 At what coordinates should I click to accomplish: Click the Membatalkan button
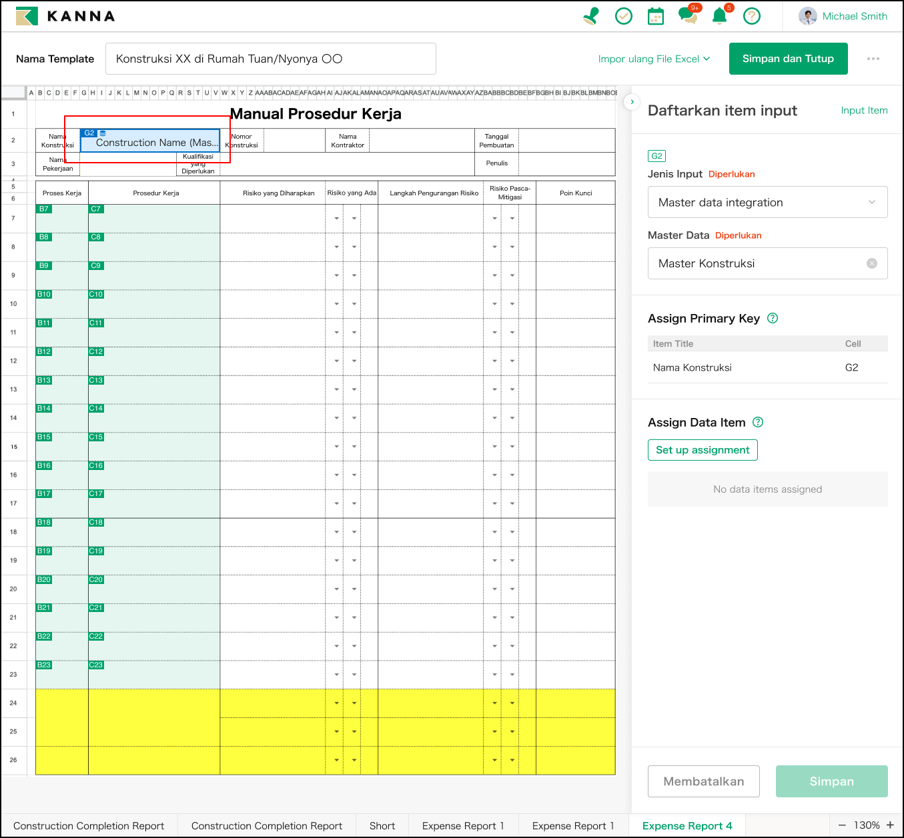click(703, 781)
